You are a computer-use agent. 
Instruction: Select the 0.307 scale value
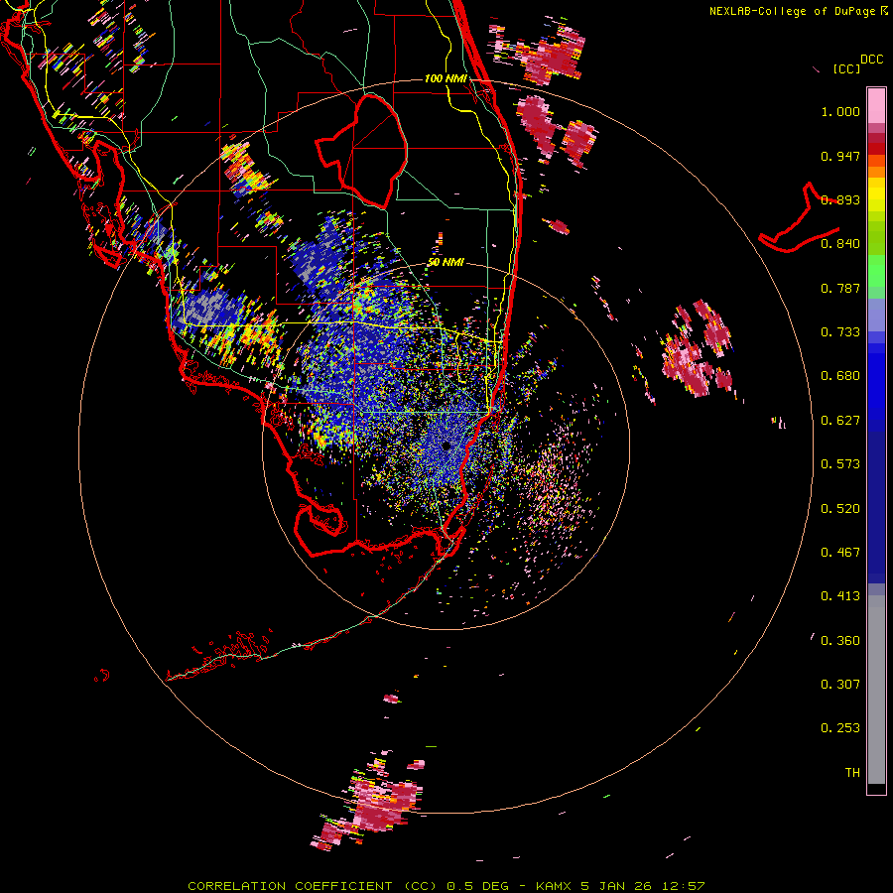[x=840, y=685]
